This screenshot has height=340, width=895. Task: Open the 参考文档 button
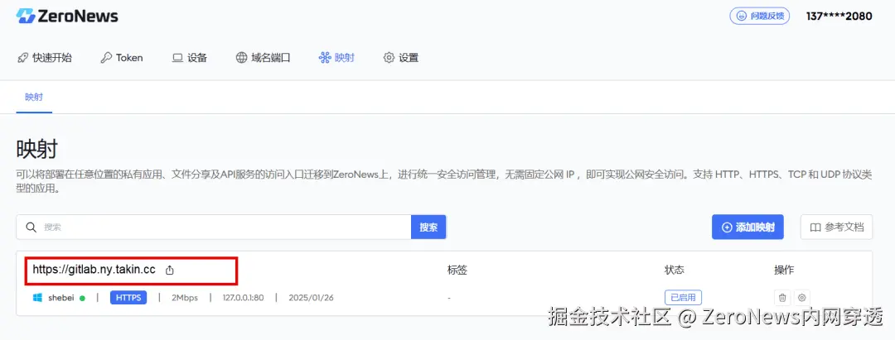click(x=837, y=227)
